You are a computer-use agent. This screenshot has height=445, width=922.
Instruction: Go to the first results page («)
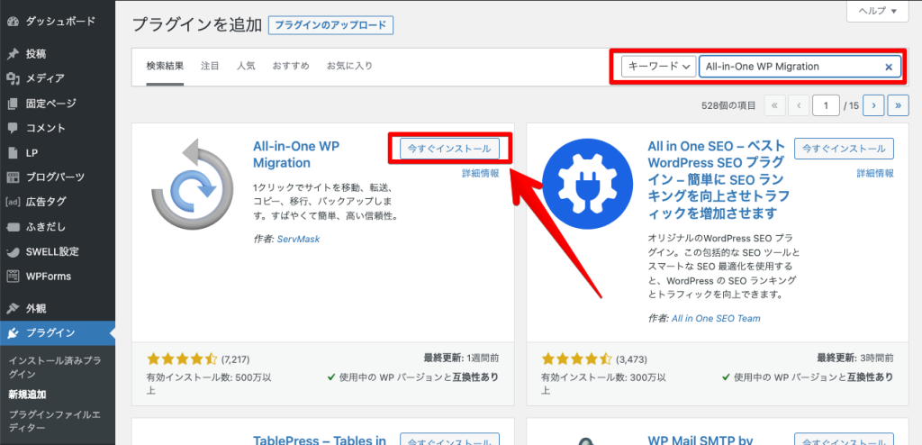click(x=774, y=106)
